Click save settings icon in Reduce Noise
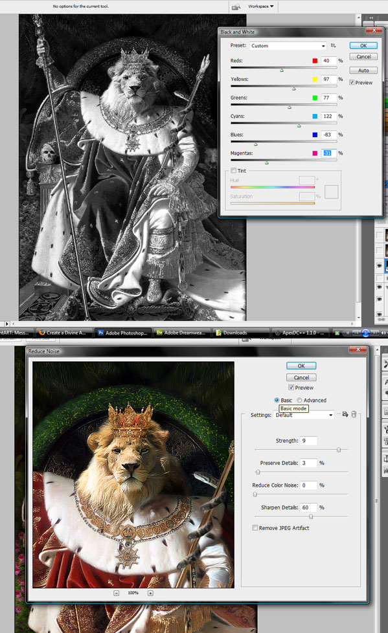The width and height of the screenshot is (388, 633). (345, 414)
